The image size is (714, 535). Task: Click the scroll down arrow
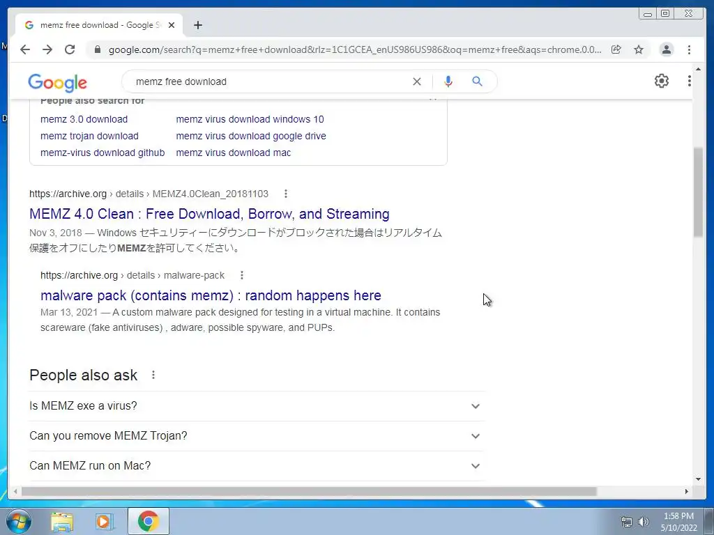coord(698,479)
